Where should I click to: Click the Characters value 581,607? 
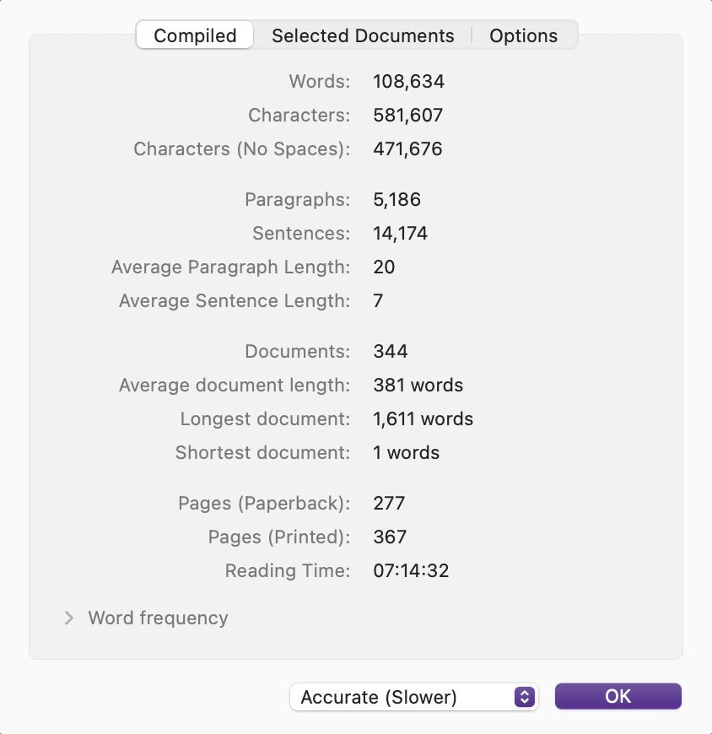click(x=407, y=115)
